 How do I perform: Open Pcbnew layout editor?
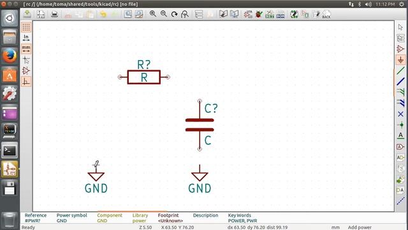coord(305,14)
